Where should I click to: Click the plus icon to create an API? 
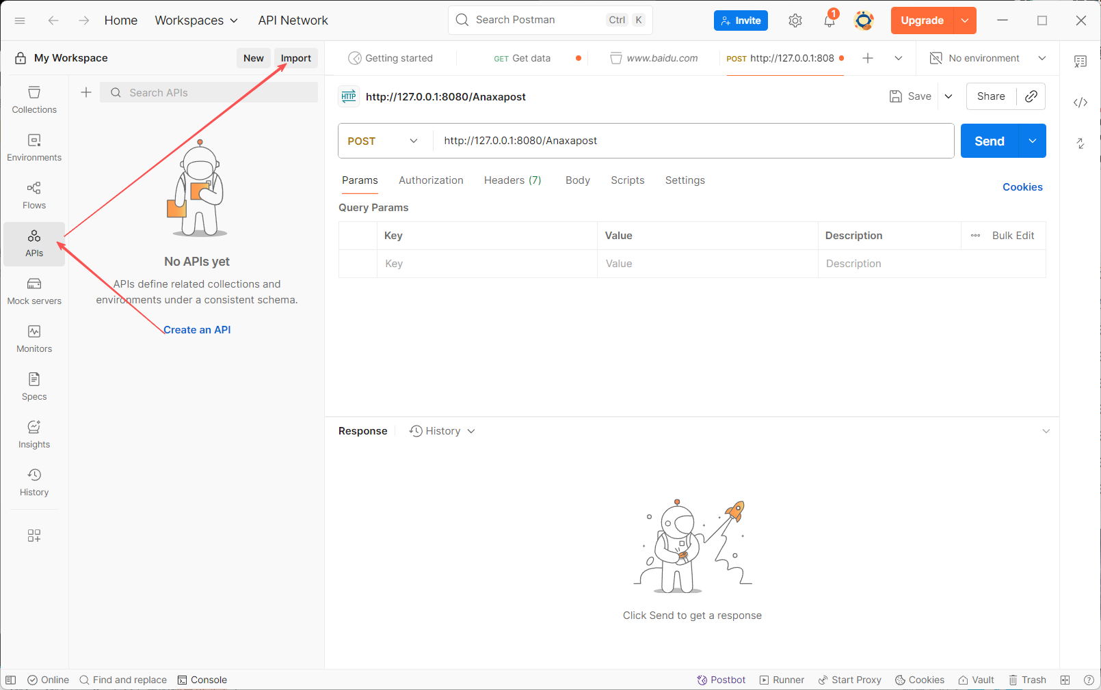tap(86, 92)
